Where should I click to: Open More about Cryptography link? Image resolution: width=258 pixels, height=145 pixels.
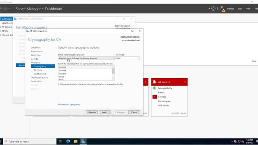[69, 105]
